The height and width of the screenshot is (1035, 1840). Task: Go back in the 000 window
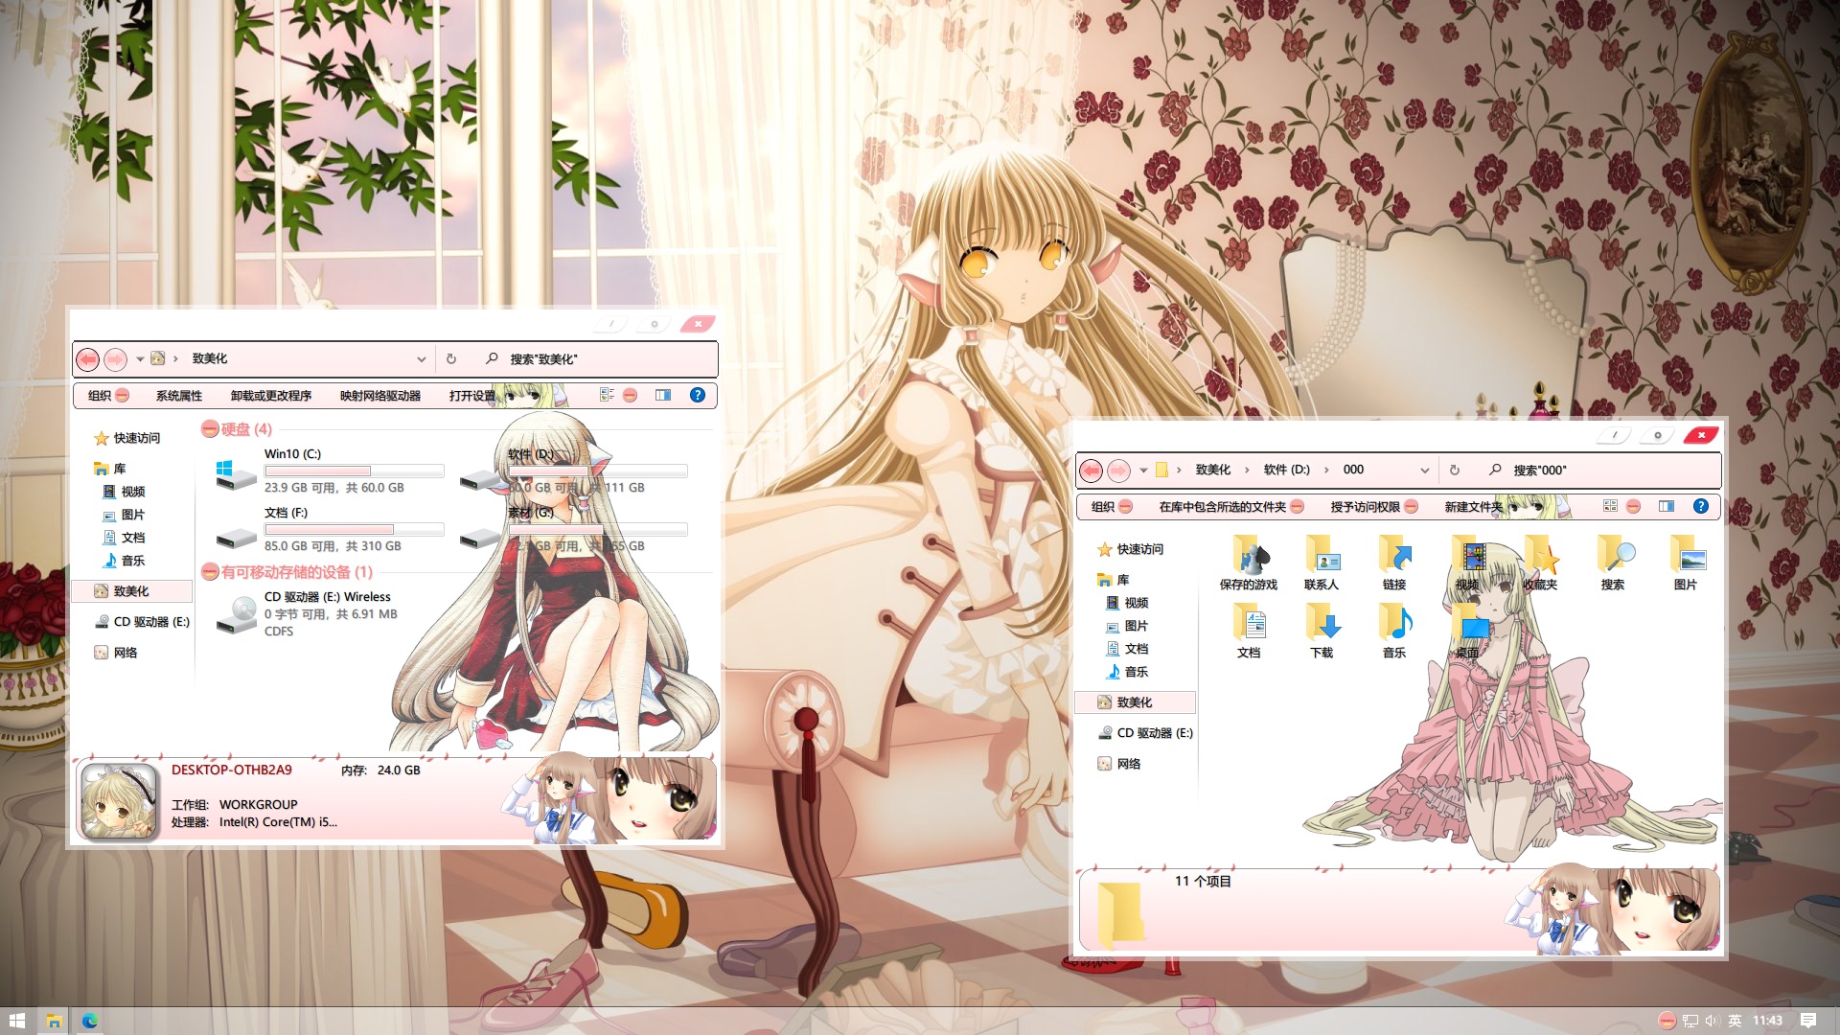(1091, 471)
